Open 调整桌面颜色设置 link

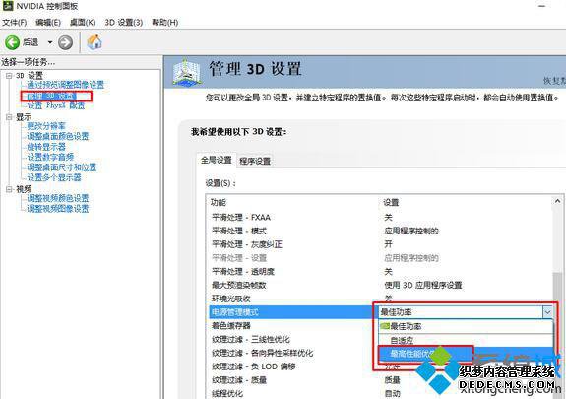58,136
